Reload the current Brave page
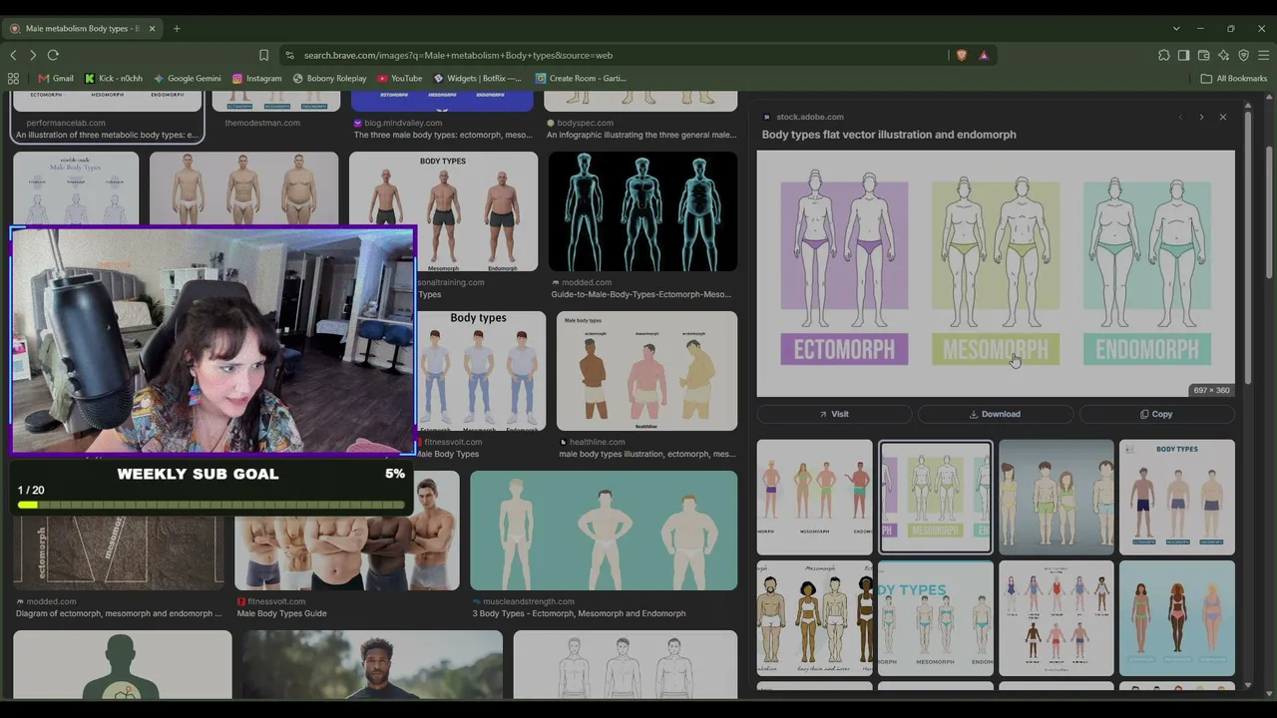1277x718 pixels. pos(53,55)
